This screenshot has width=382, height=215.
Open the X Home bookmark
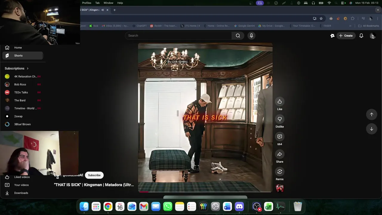coord(190,26)
